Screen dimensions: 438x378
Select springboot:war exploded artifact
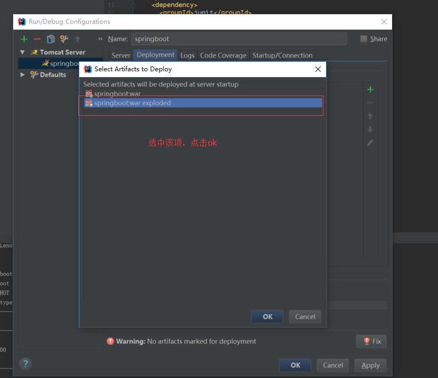[x=203, y=103]
